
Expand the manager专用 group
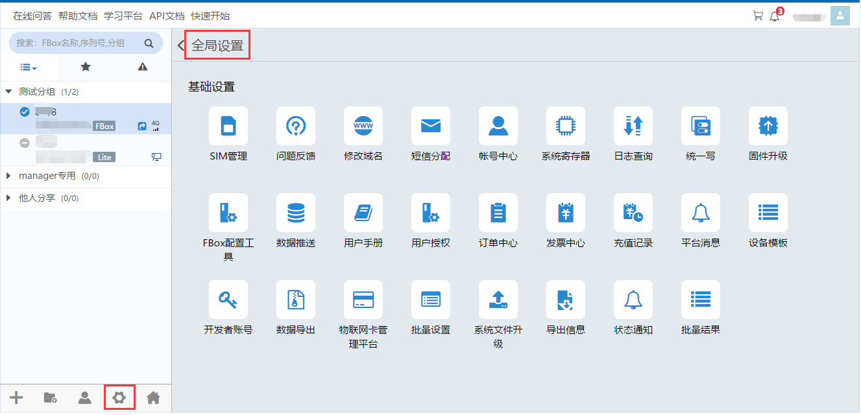click(x=8, y=176)
